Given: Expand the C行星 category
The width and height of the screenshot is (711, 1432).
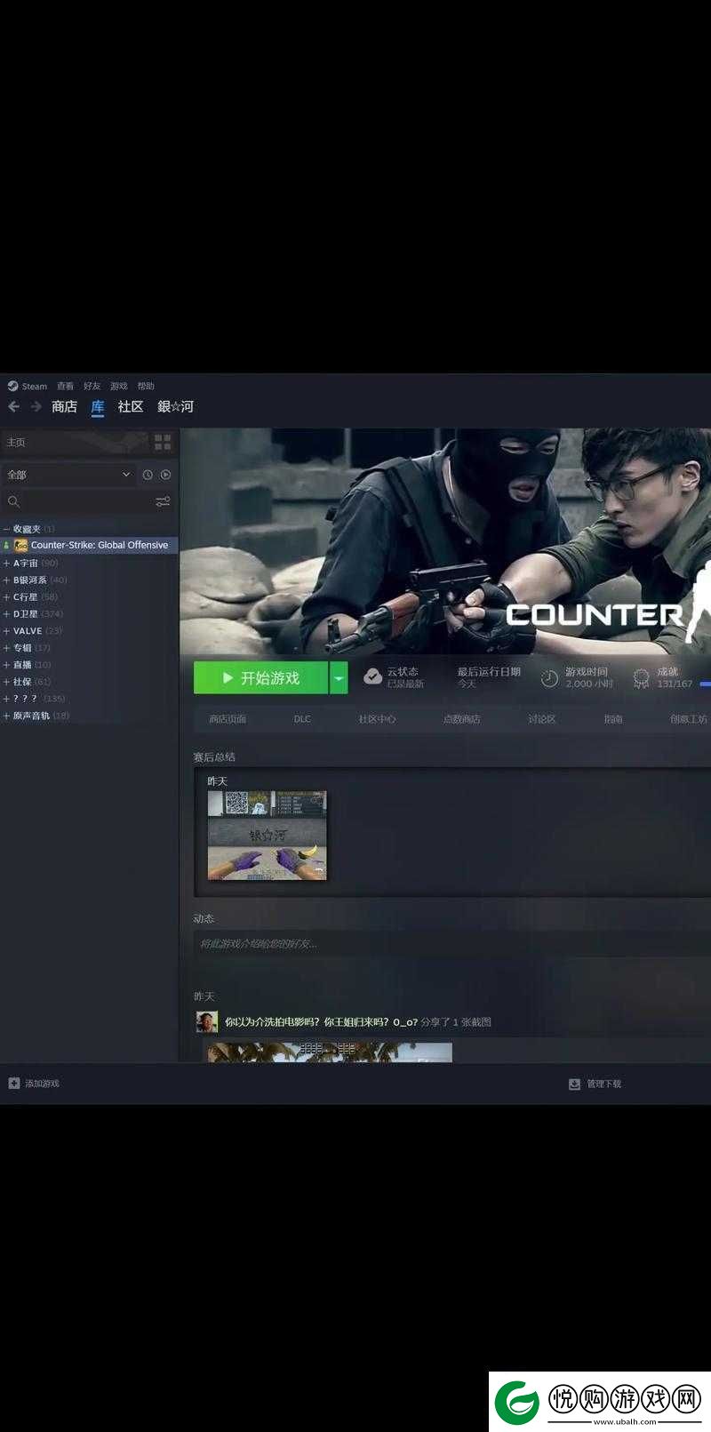Looking at the screenshot, I should coord(6,596).
